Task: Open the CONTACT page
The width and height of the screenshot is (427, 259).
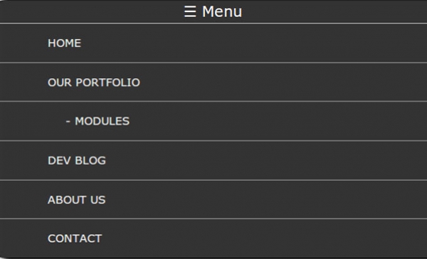Action: point(75,238)
